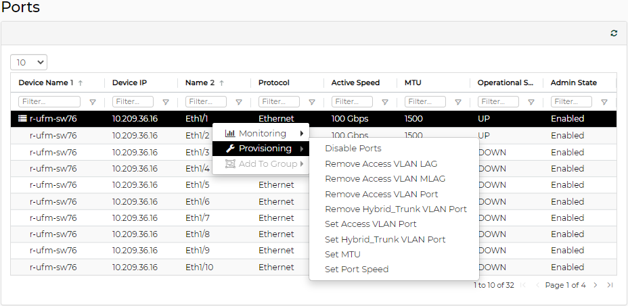The width and height of the screenshot is (628, 306).
Task: Open the rows-per-page dropdown showing 10
Action: [29, 62]
